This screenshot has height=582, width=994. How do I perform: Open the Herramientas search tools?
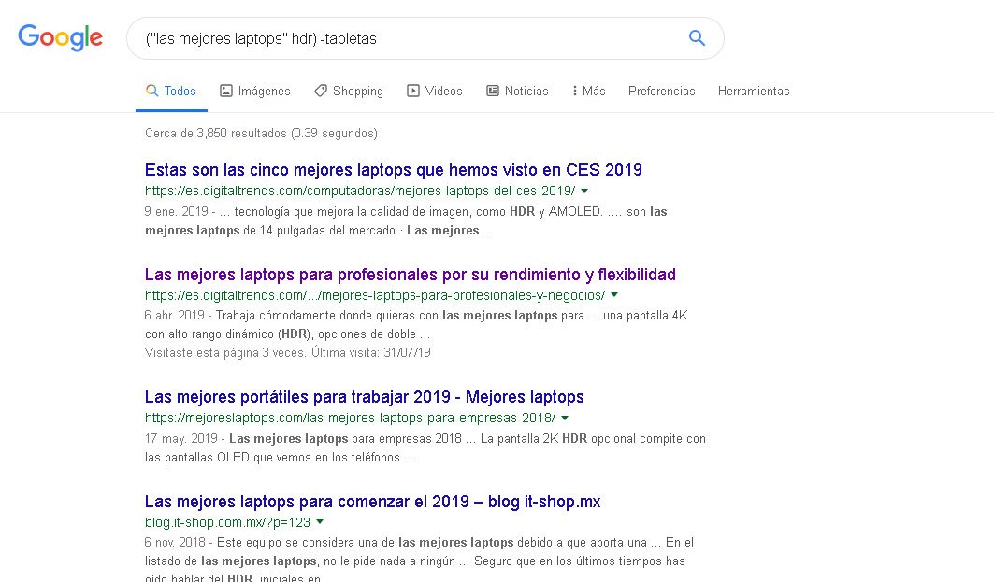pyautogui.click(x=754, y=92)
